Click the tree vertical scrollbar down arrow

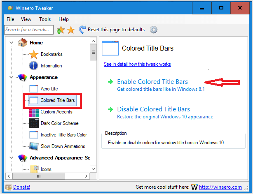(x=93, y=169)
